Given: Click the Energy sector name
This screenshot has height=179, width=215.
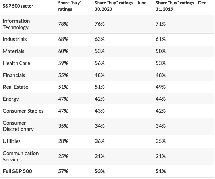Looking at the screenshot, I should pyautogui.click(x=11, y=99).
